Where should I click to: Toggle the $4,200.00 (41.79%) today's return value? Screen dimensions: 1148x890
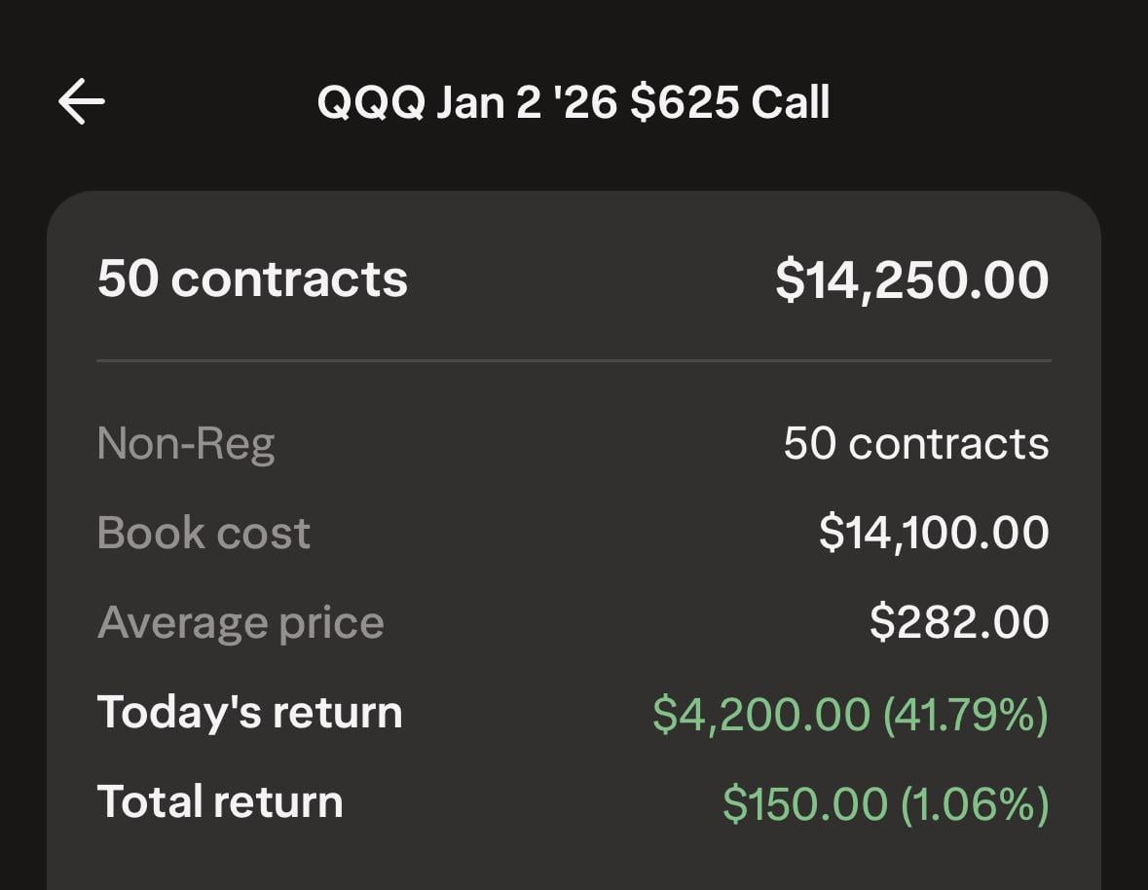849,714
